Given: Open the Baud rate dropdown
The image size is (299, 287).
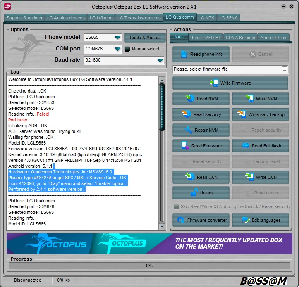Looking at the screenshot, I should point(160,60).
